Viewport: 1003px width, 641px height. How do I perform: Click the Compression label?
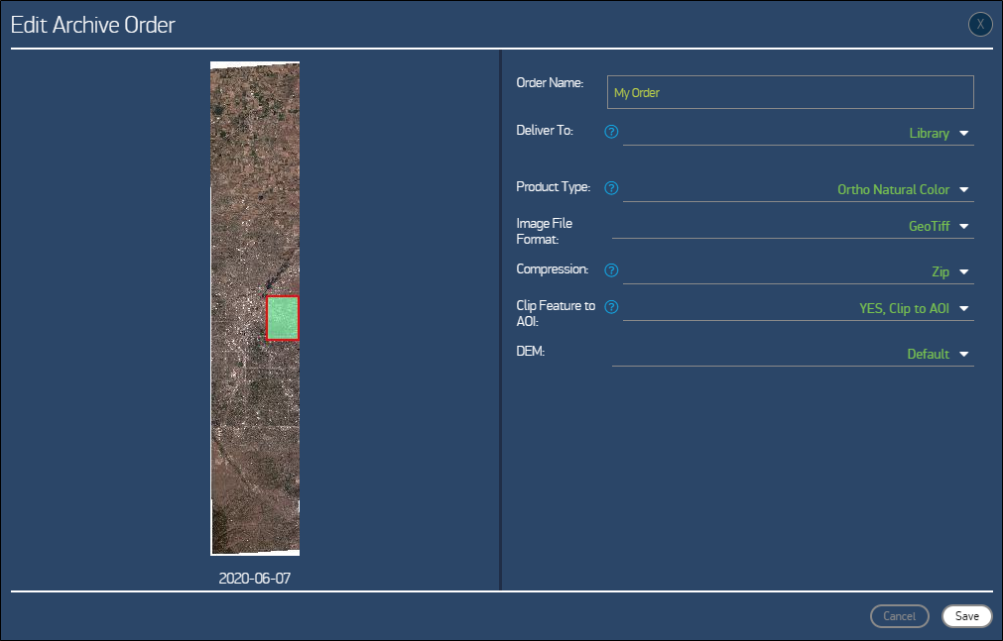click(x=552, y=269)
